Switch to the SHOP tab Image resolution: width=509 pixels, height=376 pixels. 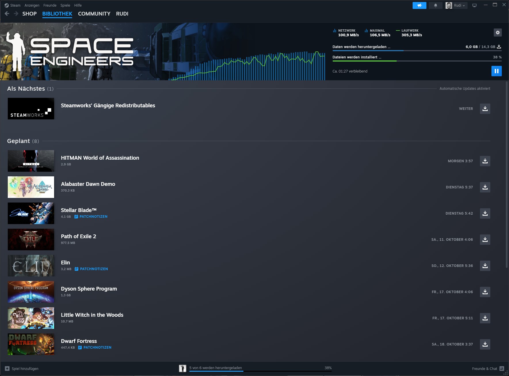29,14
